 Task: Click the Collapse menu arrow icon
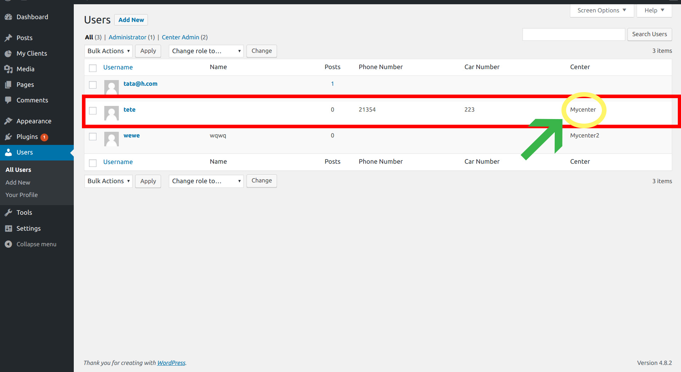click(x=9, y=244)
